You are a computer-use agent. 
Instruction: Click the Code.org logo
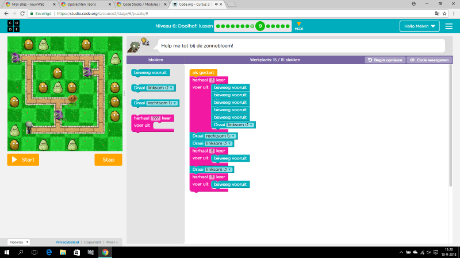click(x=13, y=26)
